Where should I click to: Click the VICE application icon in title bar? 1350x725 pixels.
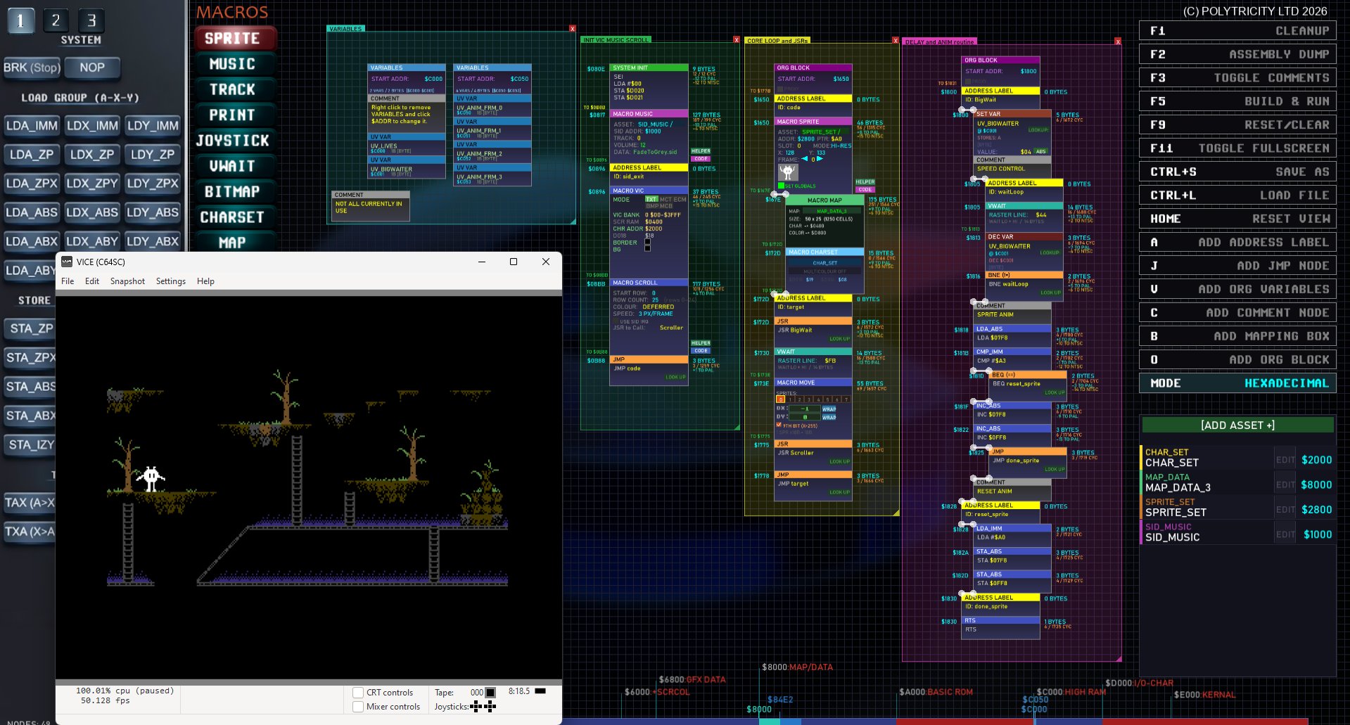click(x=67, y=262)
